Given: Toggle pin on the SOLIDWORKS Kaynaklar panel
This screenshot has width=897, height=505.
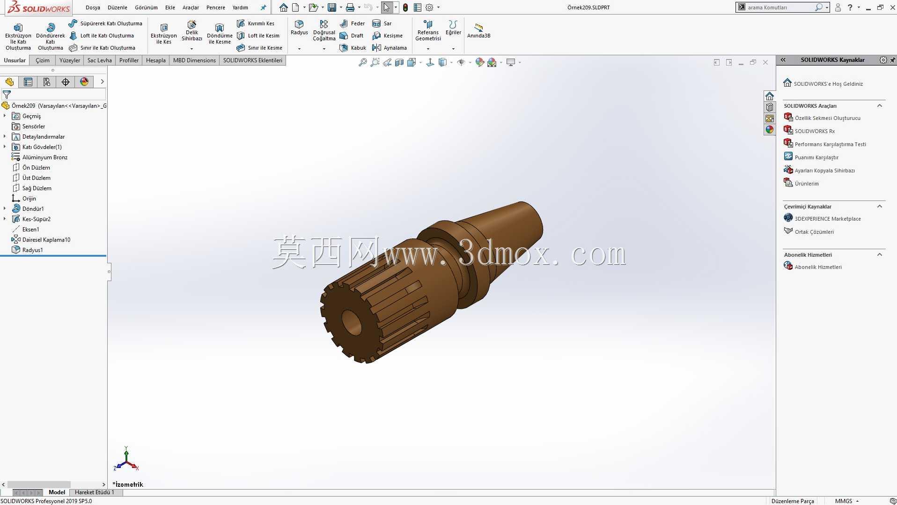Looking at the screenshot, I should pos(892,60).
